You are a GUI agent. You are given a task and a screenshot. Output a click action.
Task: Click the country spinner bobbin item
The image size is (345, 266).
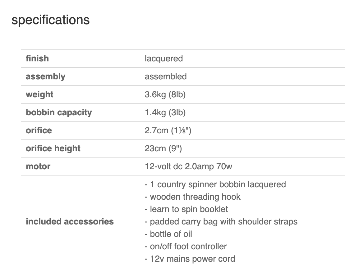click(218, 184)
